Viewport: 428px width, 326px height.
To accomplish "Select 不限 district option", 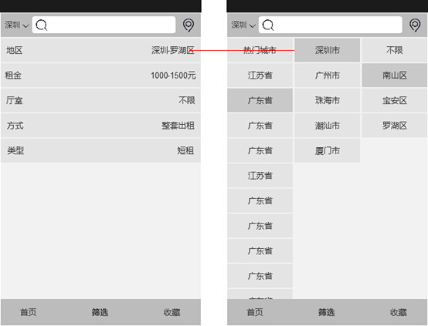I will 395,50.
